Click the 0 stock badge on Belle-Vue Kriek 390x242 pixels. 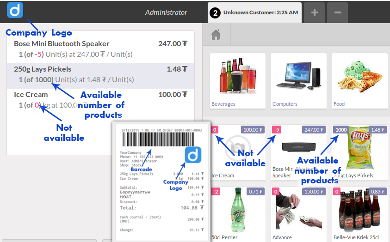coord(337,192)
